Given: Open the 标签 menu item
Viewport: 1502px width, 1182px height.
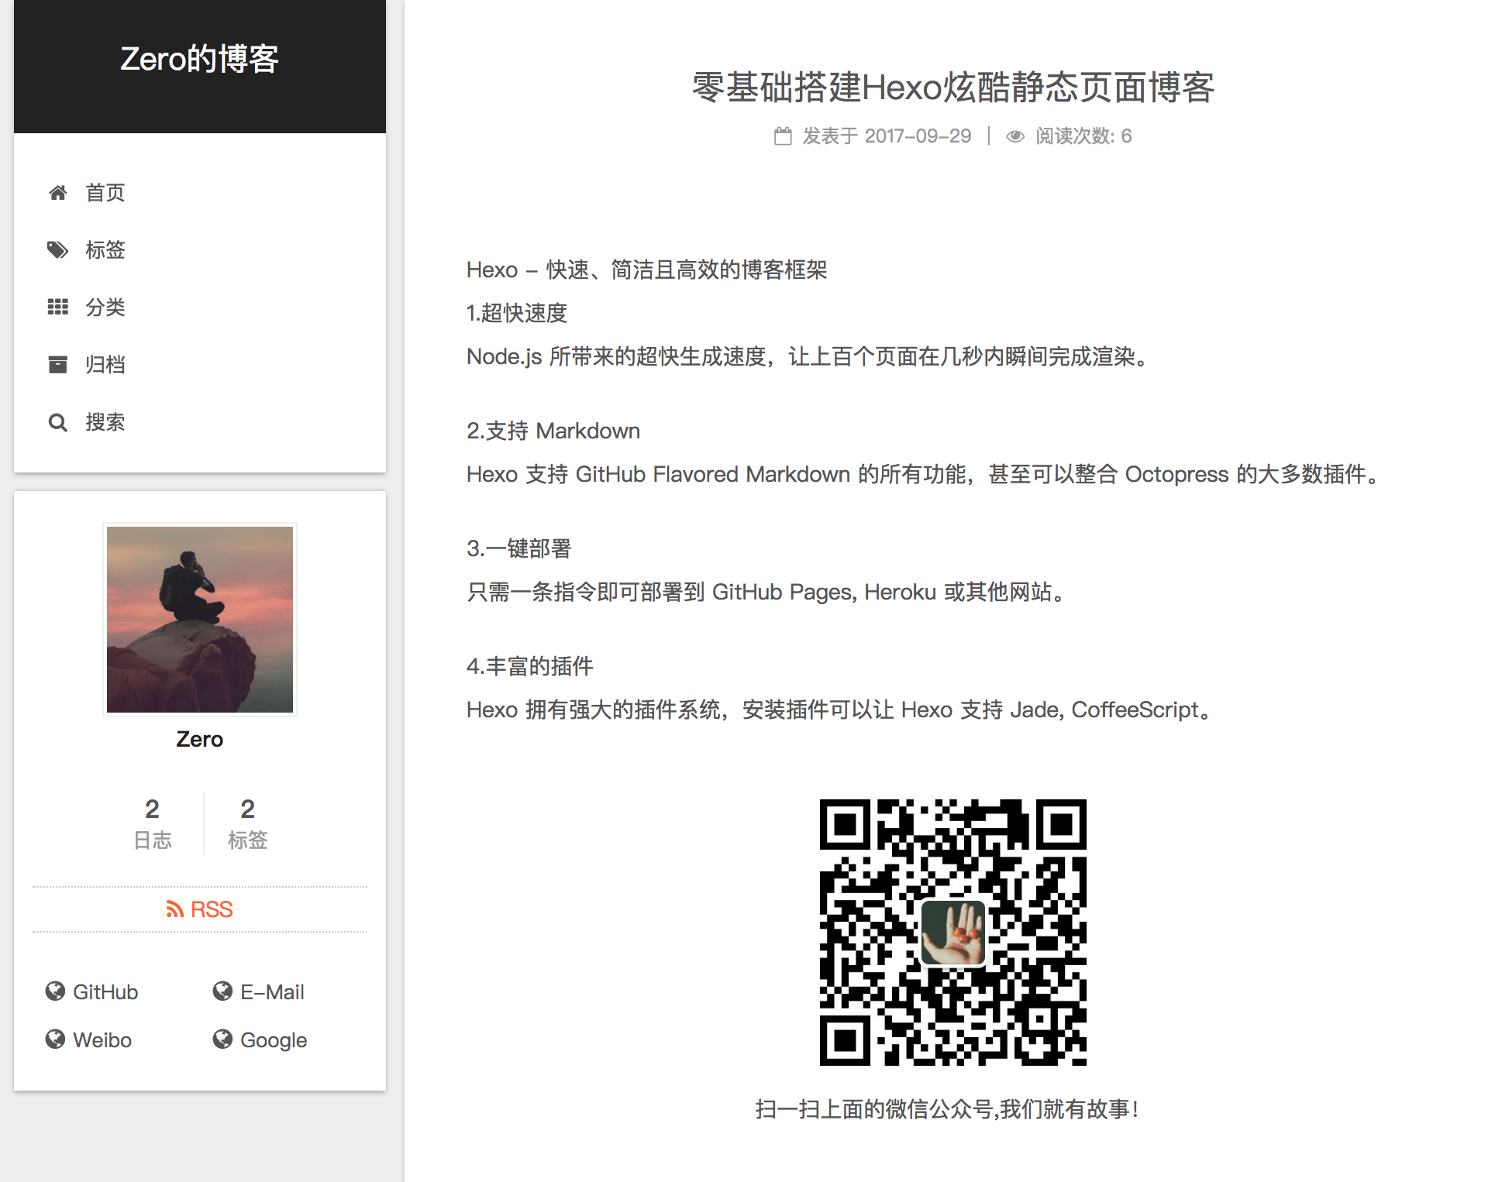Looking at the screenshot, I should click(105, 250).
